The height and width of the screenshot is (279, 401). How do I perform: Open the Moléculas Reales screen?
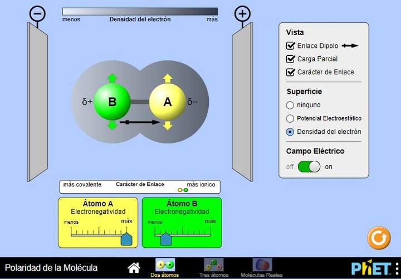point(262,267)
